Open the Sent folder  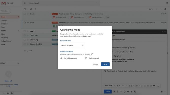[3, 27]
